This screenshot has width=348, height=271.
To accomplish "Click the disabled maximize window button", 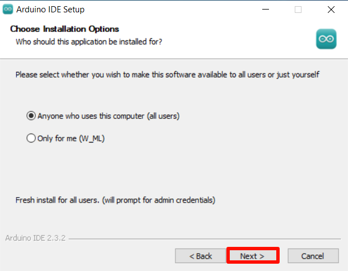I will tap(298, 10).
